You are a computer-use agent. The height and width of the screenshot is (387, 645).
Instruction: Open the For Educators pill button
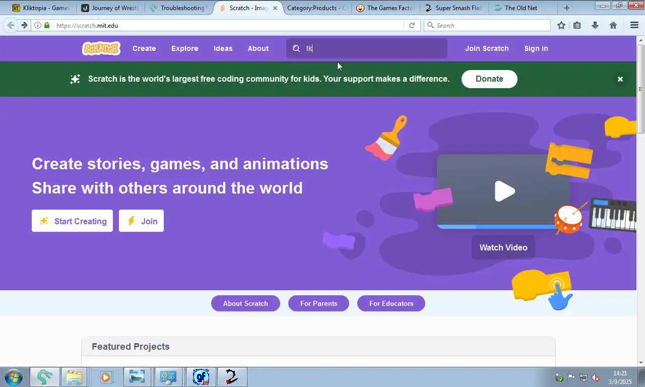pyautogui.click(x=391, y=303)
